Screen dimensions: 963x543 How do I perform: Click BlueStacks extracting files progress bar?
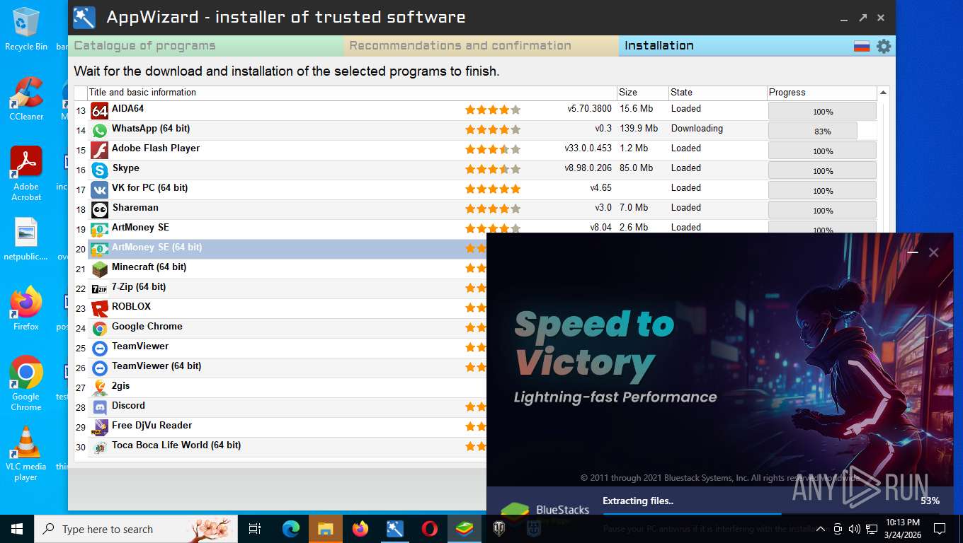coord(771,514)
